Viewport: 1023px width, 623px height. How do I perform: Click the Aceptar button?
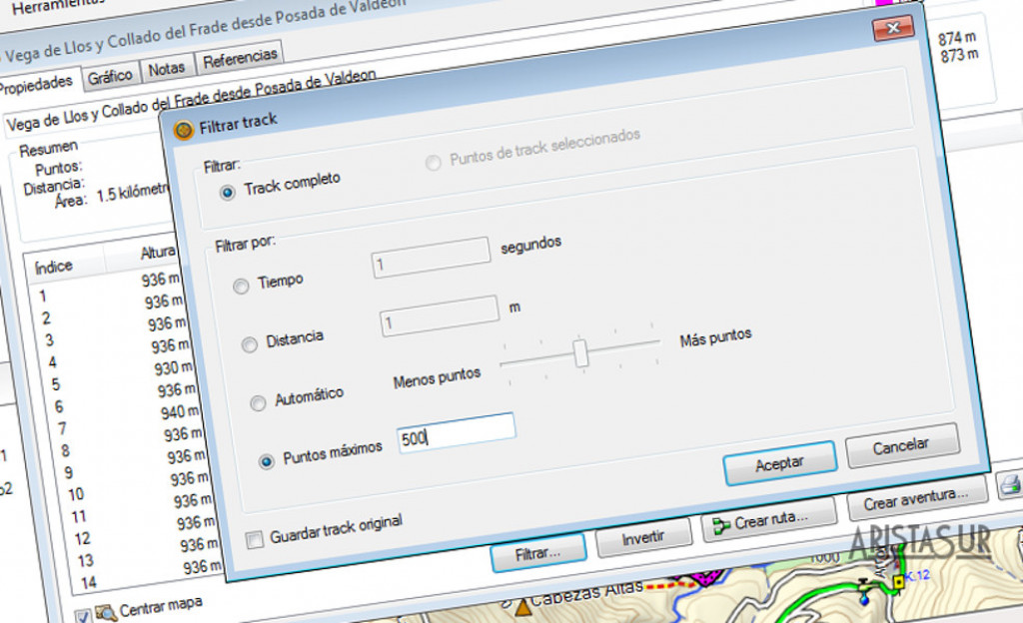tap(780, 463)
